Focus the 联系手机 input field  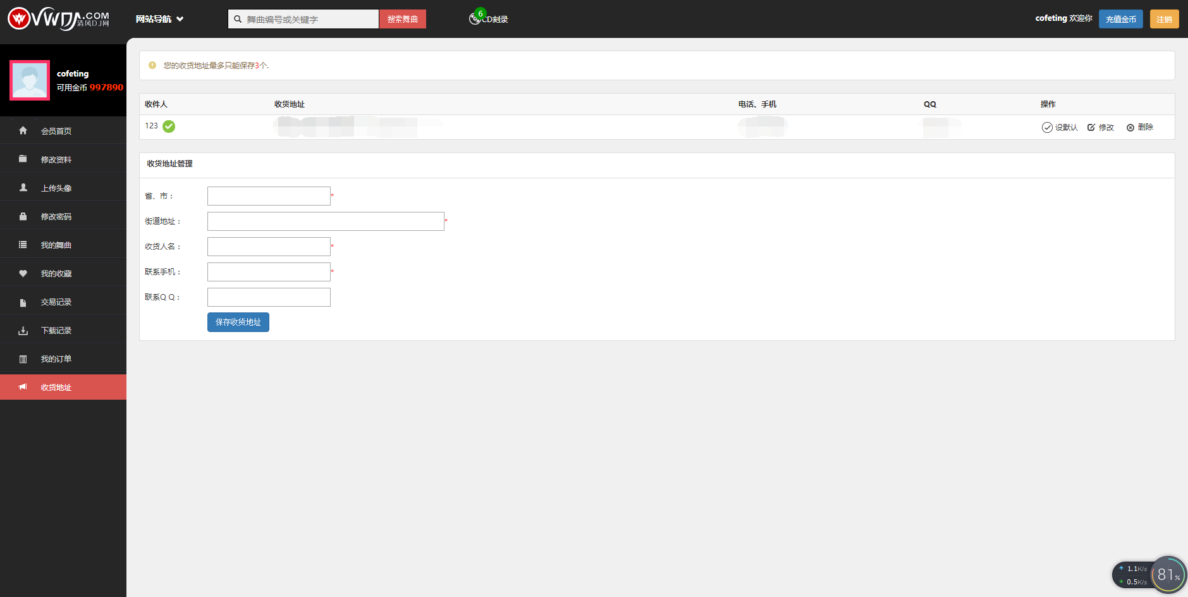pos(269,272)
